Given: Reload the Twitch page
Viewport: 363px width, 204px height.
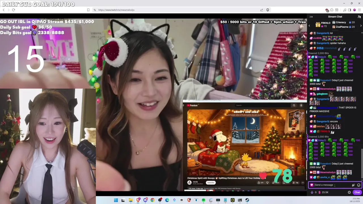Looking at the screenshot, I should [x=13, y=10].
